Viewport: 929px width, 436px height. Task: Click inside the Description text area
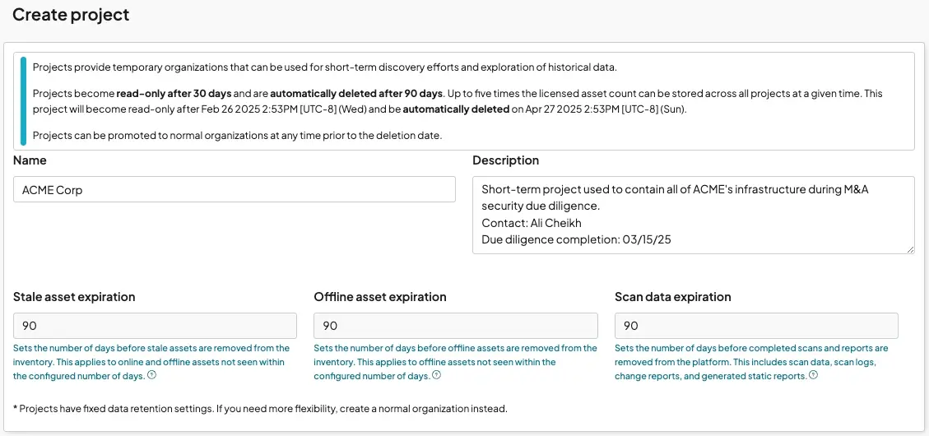click(693, 215)
